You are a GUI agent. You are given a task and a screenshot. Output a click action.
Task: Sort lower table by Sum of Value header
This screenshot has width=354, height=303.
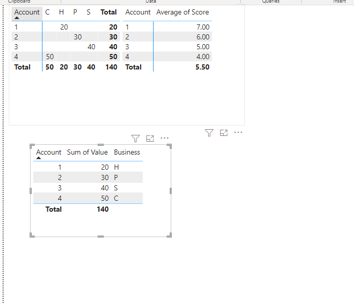coord(87,153)
